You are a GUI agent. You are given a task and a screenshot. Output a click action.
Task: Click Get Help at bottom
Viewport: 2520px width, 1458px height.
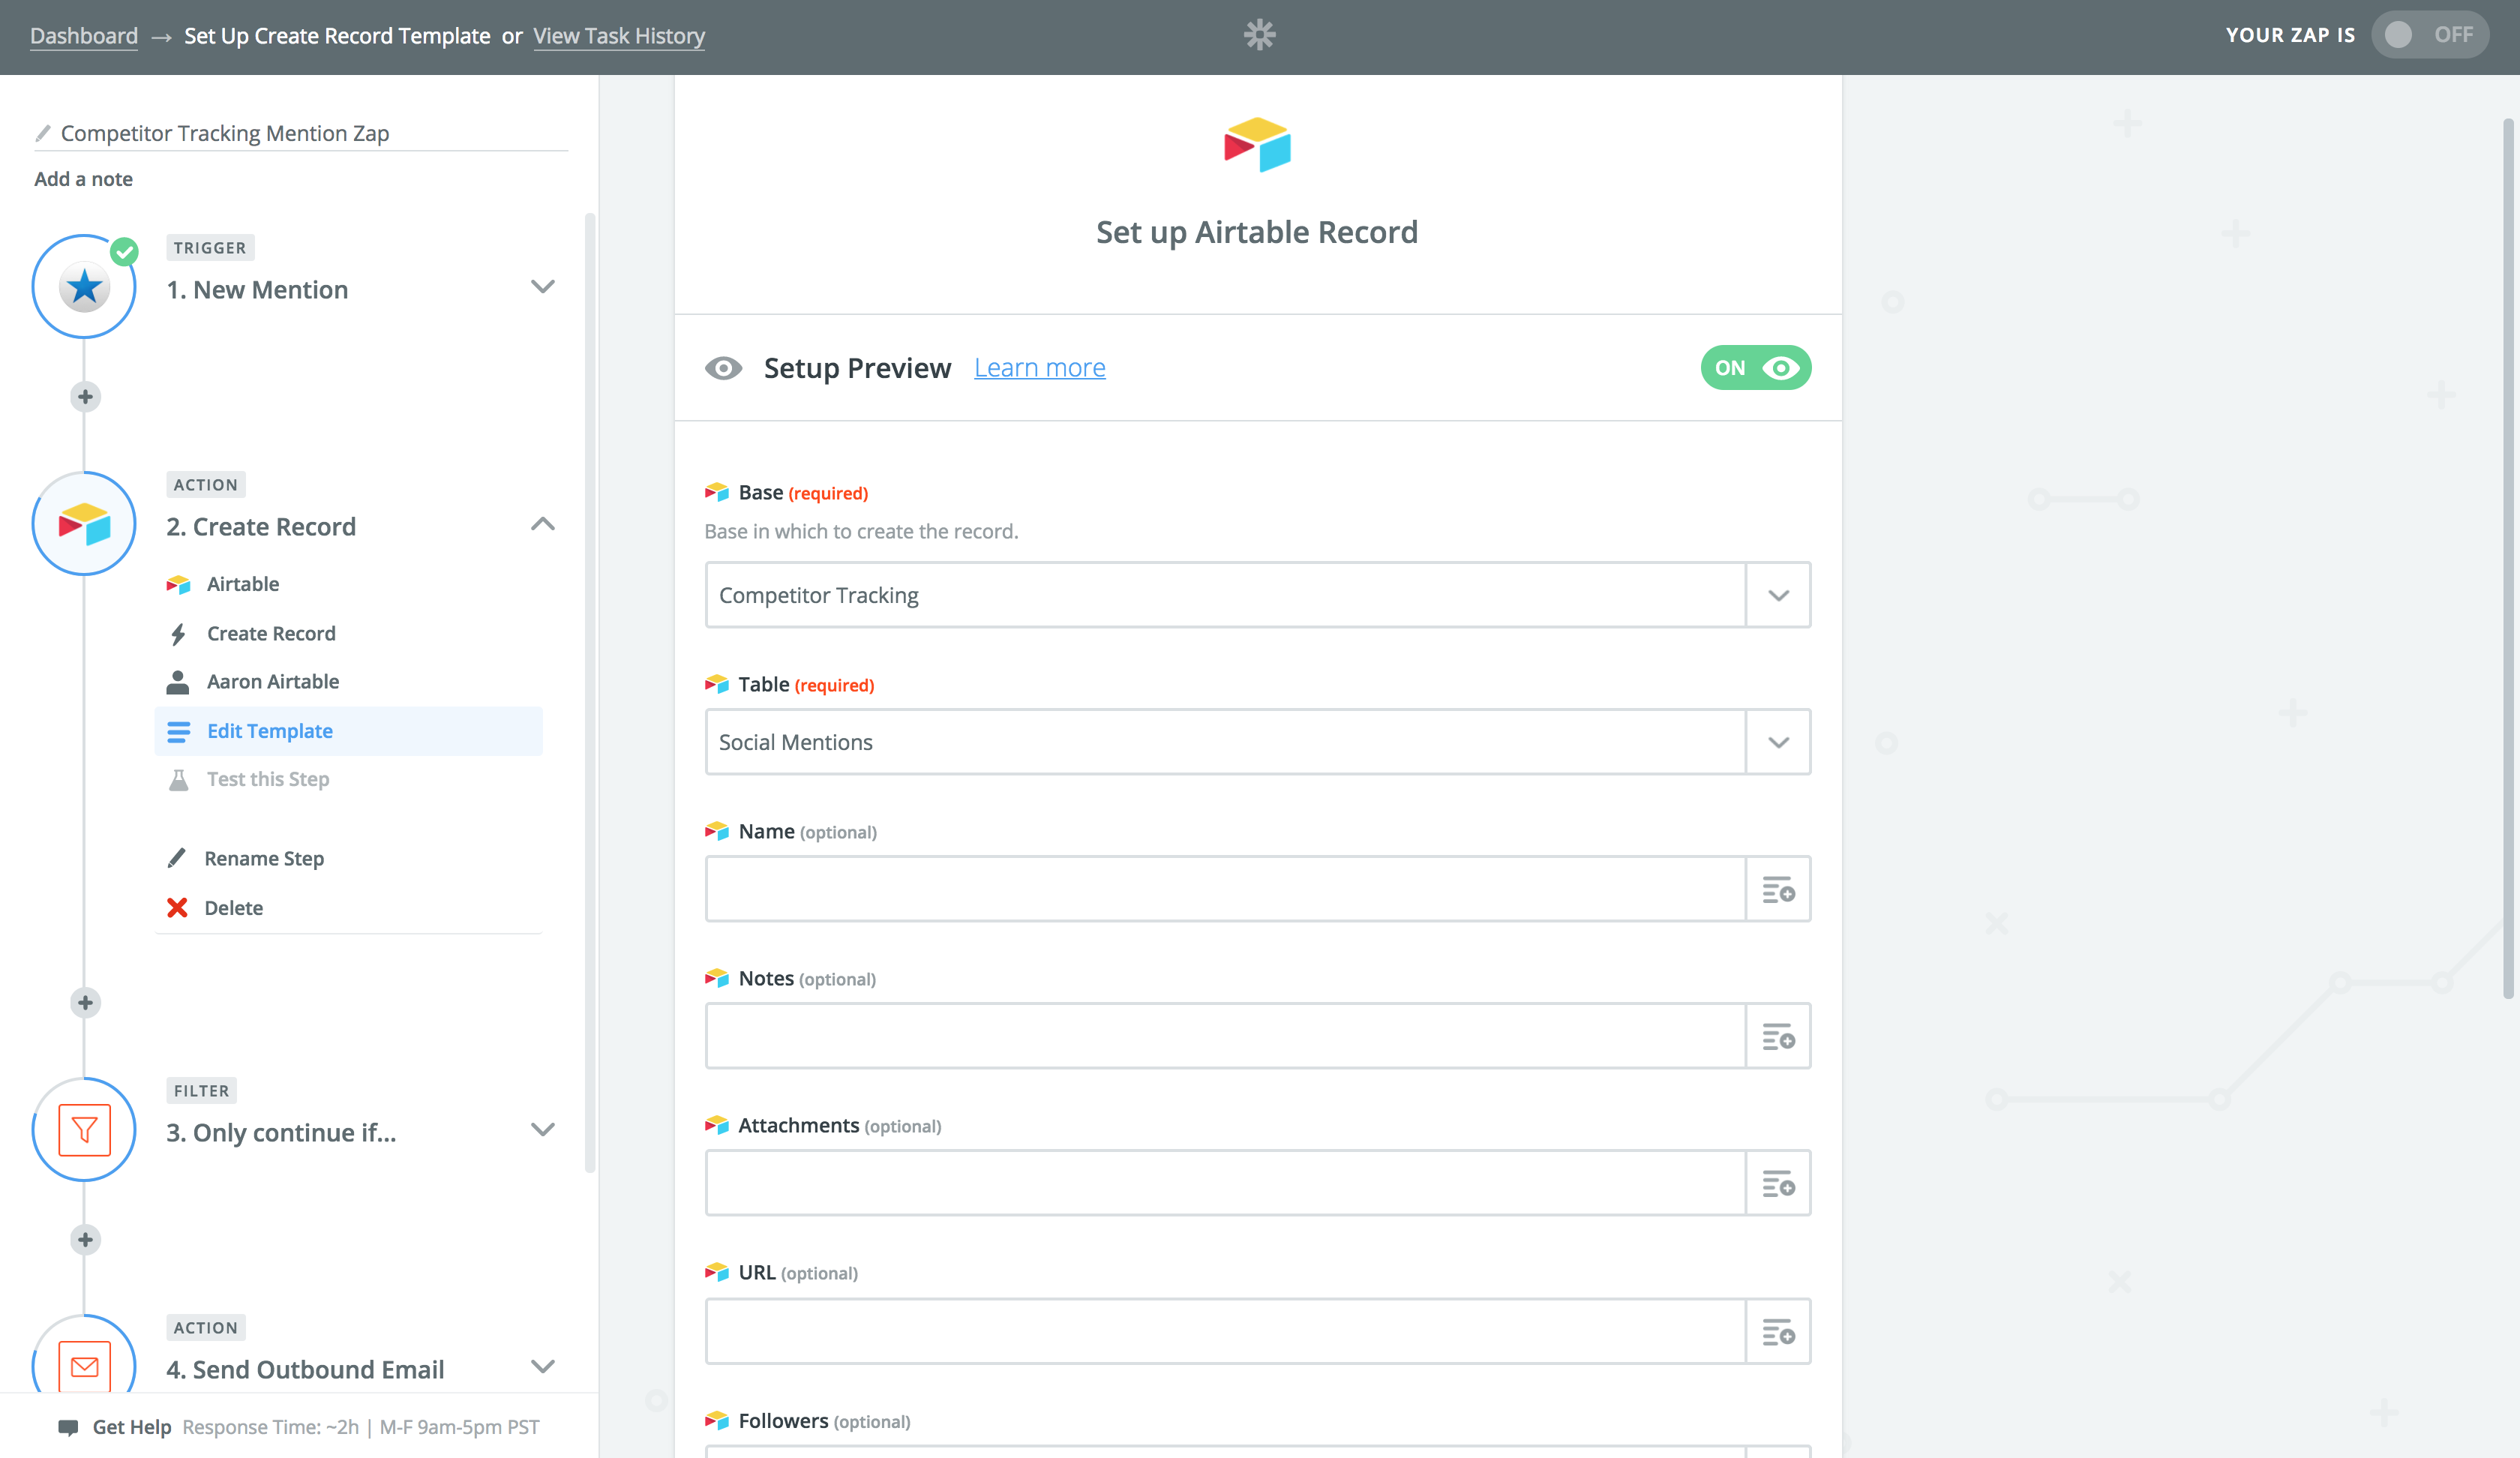pos(131,1427)
